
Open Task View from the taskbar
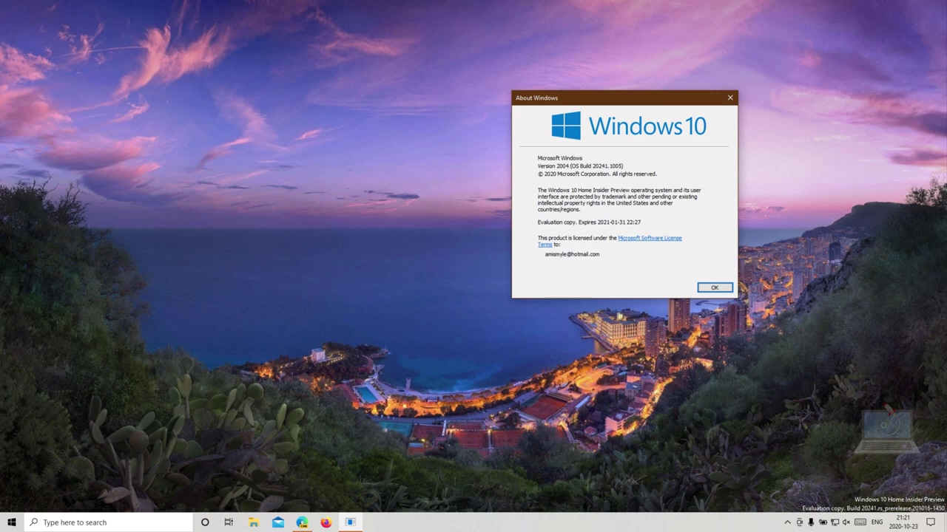[x=229, y=522]
